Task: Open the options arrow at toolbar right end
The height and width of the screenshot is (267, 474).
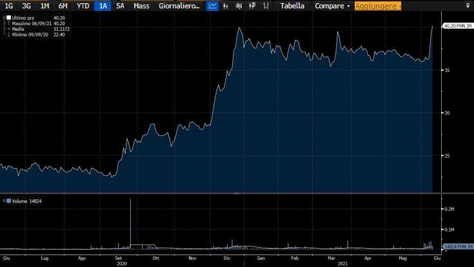Action: pos(468,6)
